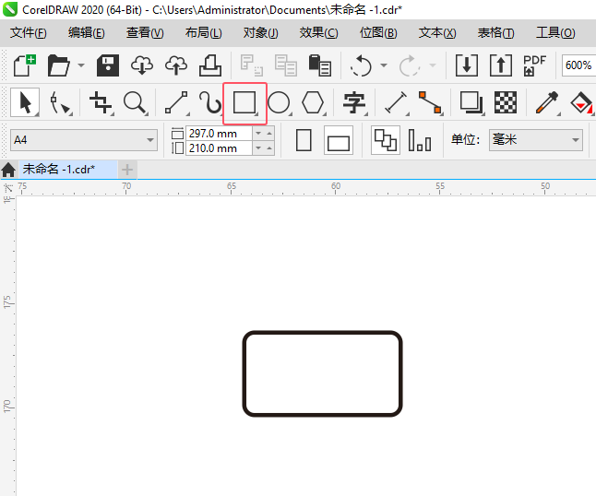Open a file with the folder icon
This screenshot has height=496, width=596.
pyautogui.click(x=59, y=65)
